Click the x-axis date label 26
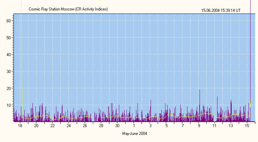The height and width of the screenshot is (142, 258). [85, 126]
